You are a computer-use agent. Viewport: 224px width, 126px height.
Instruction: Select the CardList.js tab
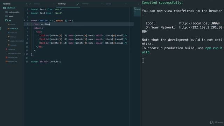click(62, 4)
